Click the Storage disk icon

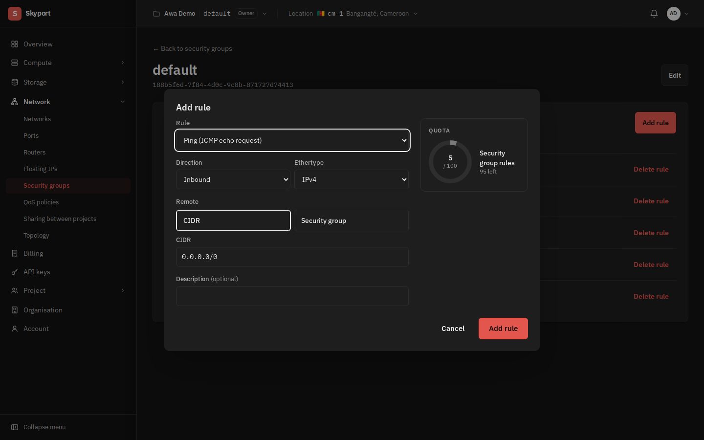[15, 82]
